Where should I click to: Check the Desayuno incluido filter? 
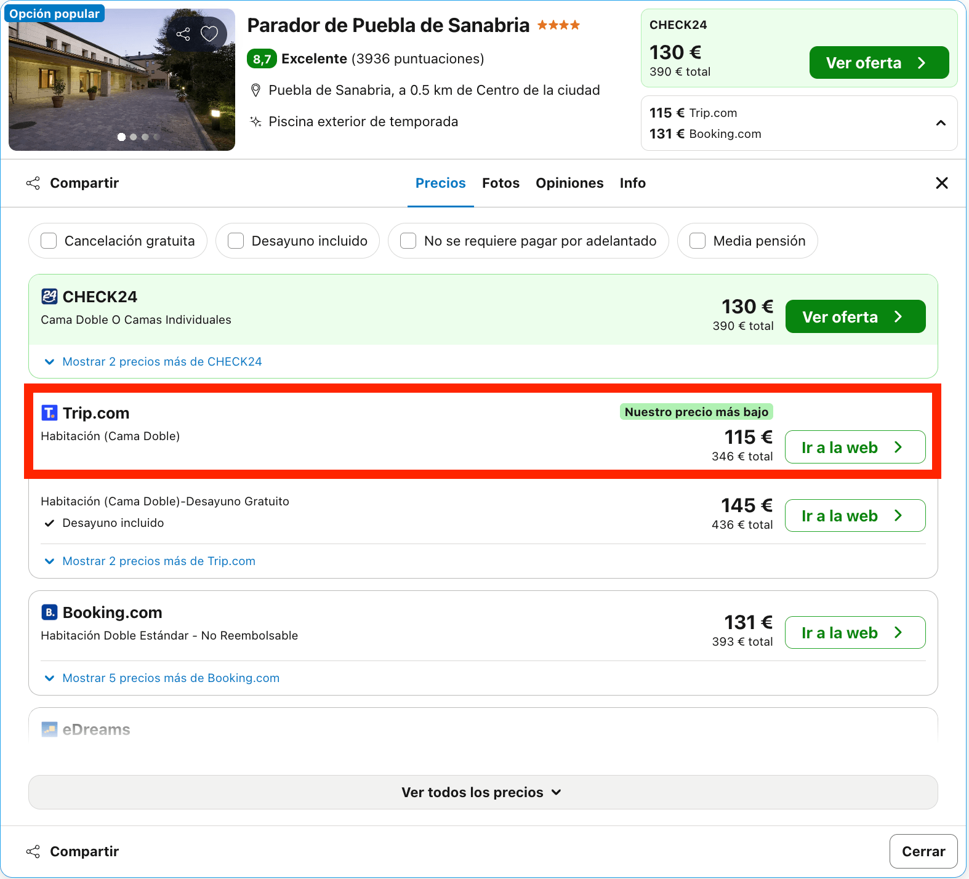pos(236,241)
